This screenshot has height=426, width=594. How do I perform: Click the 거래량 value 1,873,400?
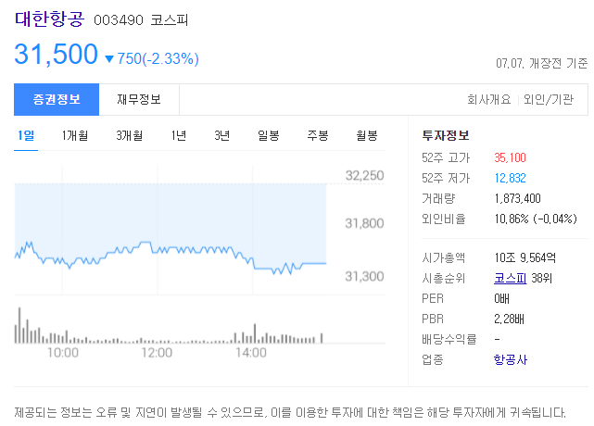517,198
